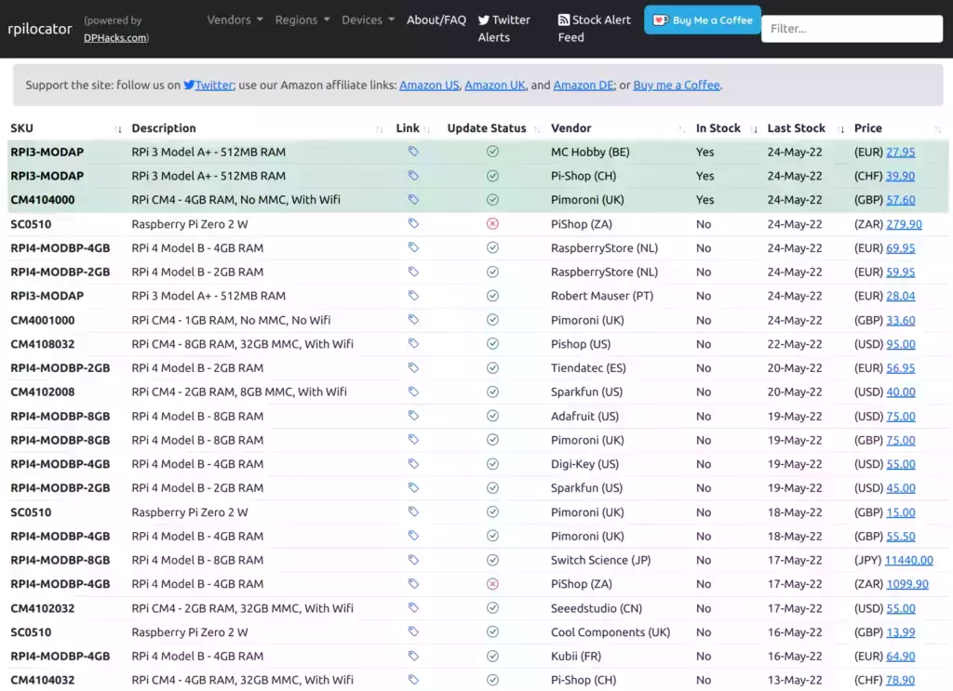Click coffee cup icon on Buy Me a Coffee
Image resolution: width=953 pixels, height=691 pixels.
point(660,20)
